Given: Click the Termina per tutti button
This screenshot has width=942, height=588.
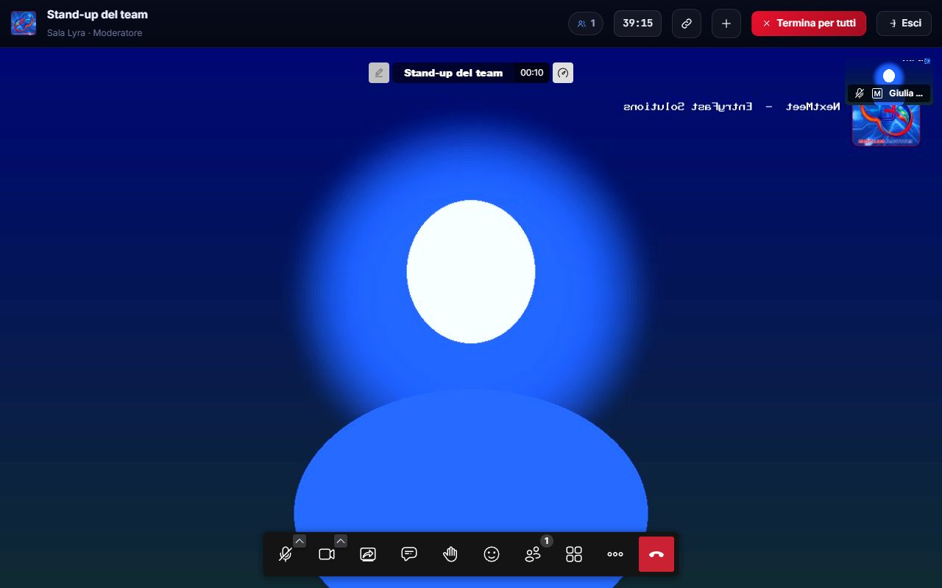Looking at the screenshot, I should (809, 24).
